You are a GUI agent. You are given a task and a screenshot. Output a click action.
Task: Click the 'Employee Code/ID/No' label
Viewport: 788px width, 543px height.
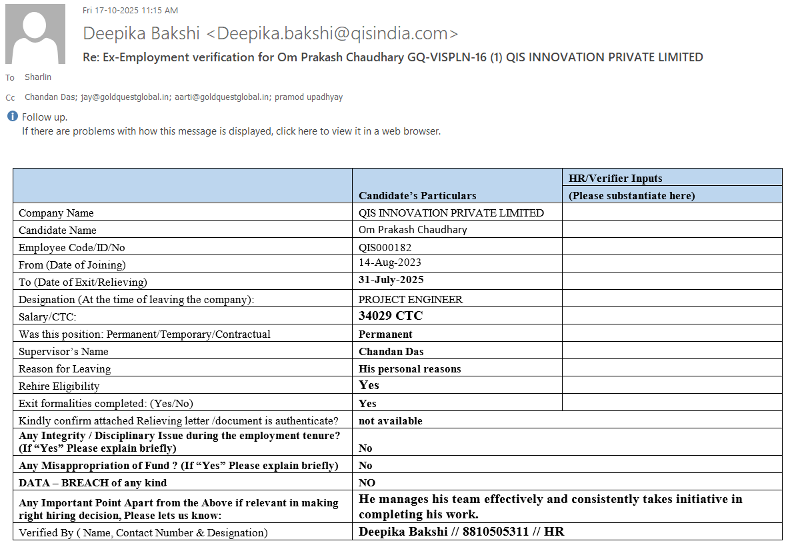(71, 248)
